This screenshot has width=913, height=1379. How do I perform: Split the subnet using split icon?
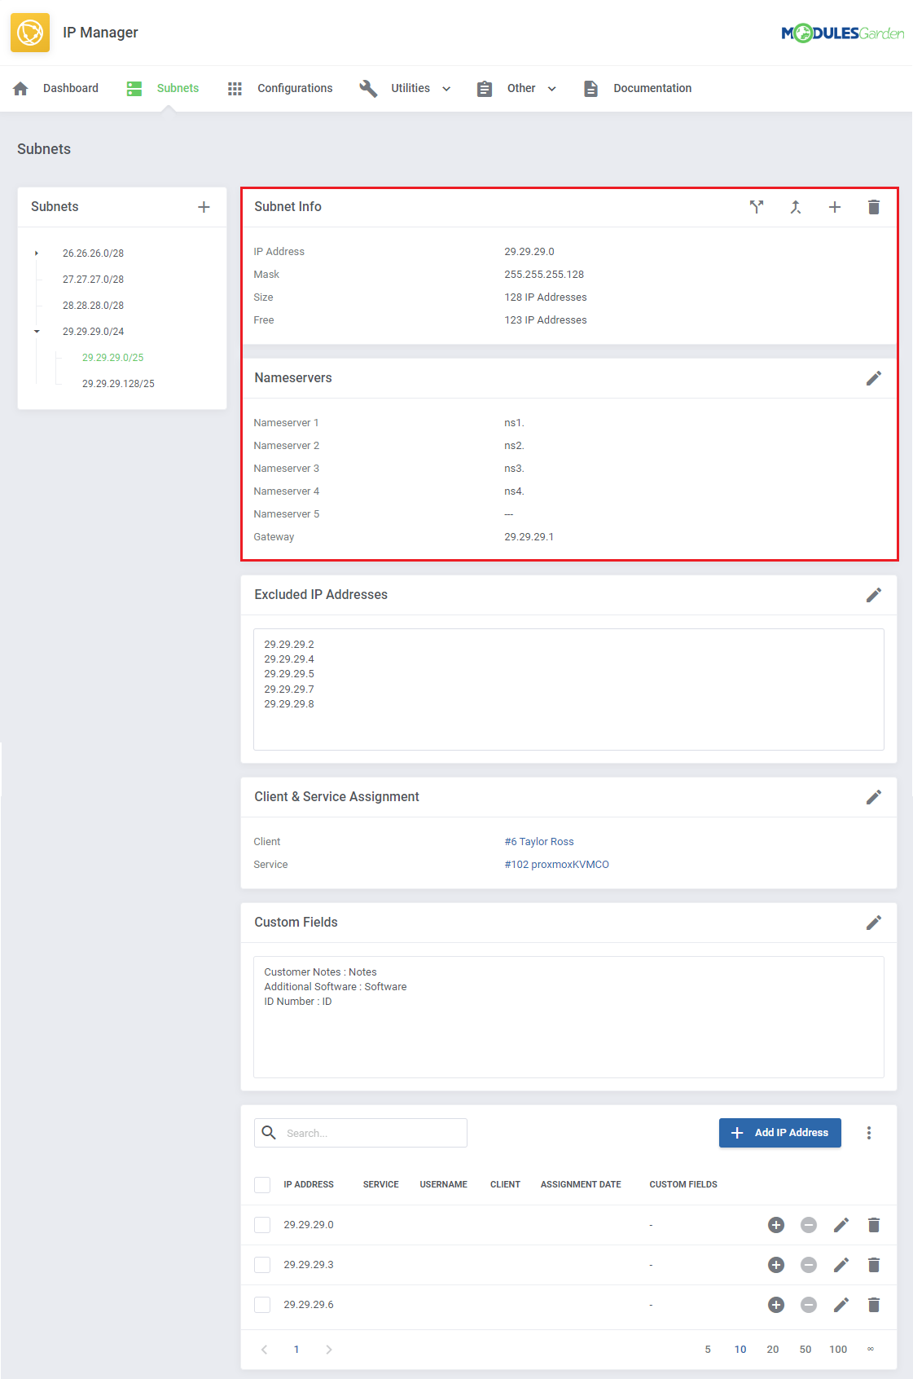point(757,207)
